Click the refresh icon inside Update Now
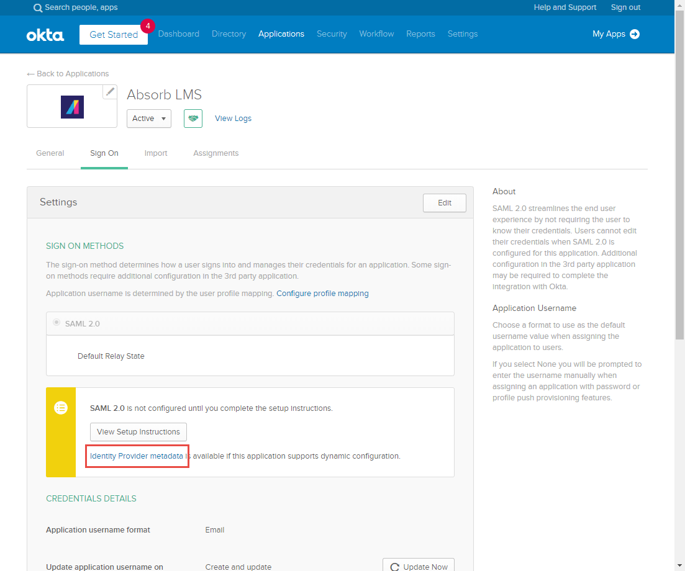This screenshot has height=571, width=685. 395,566
